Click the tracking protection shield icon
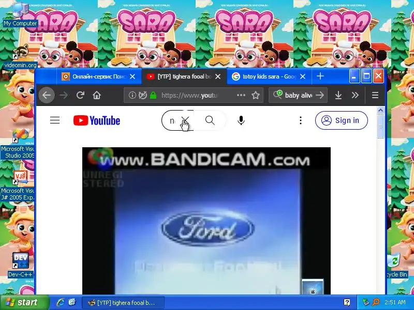The height and width of the screenshot is (310, 414). 143,95
